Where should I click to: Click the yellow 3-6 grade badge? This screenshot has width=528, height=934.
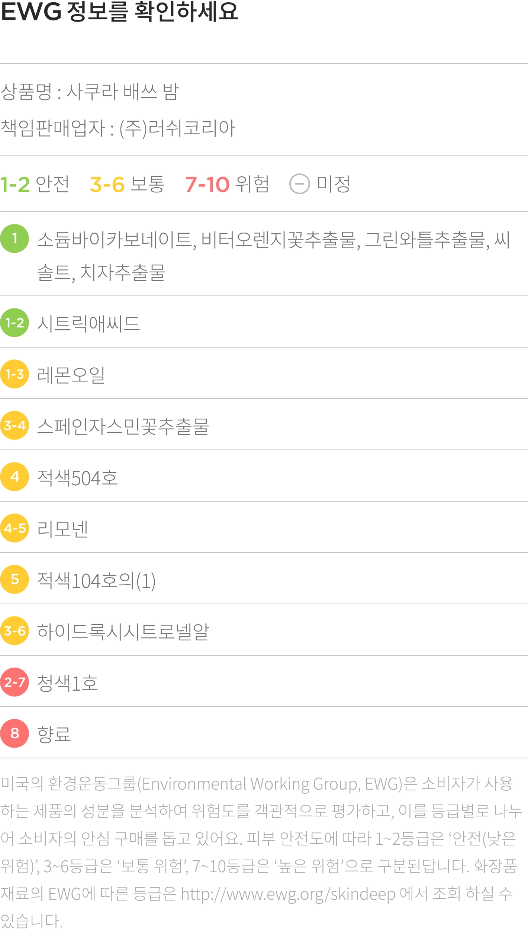coord(15,631)
